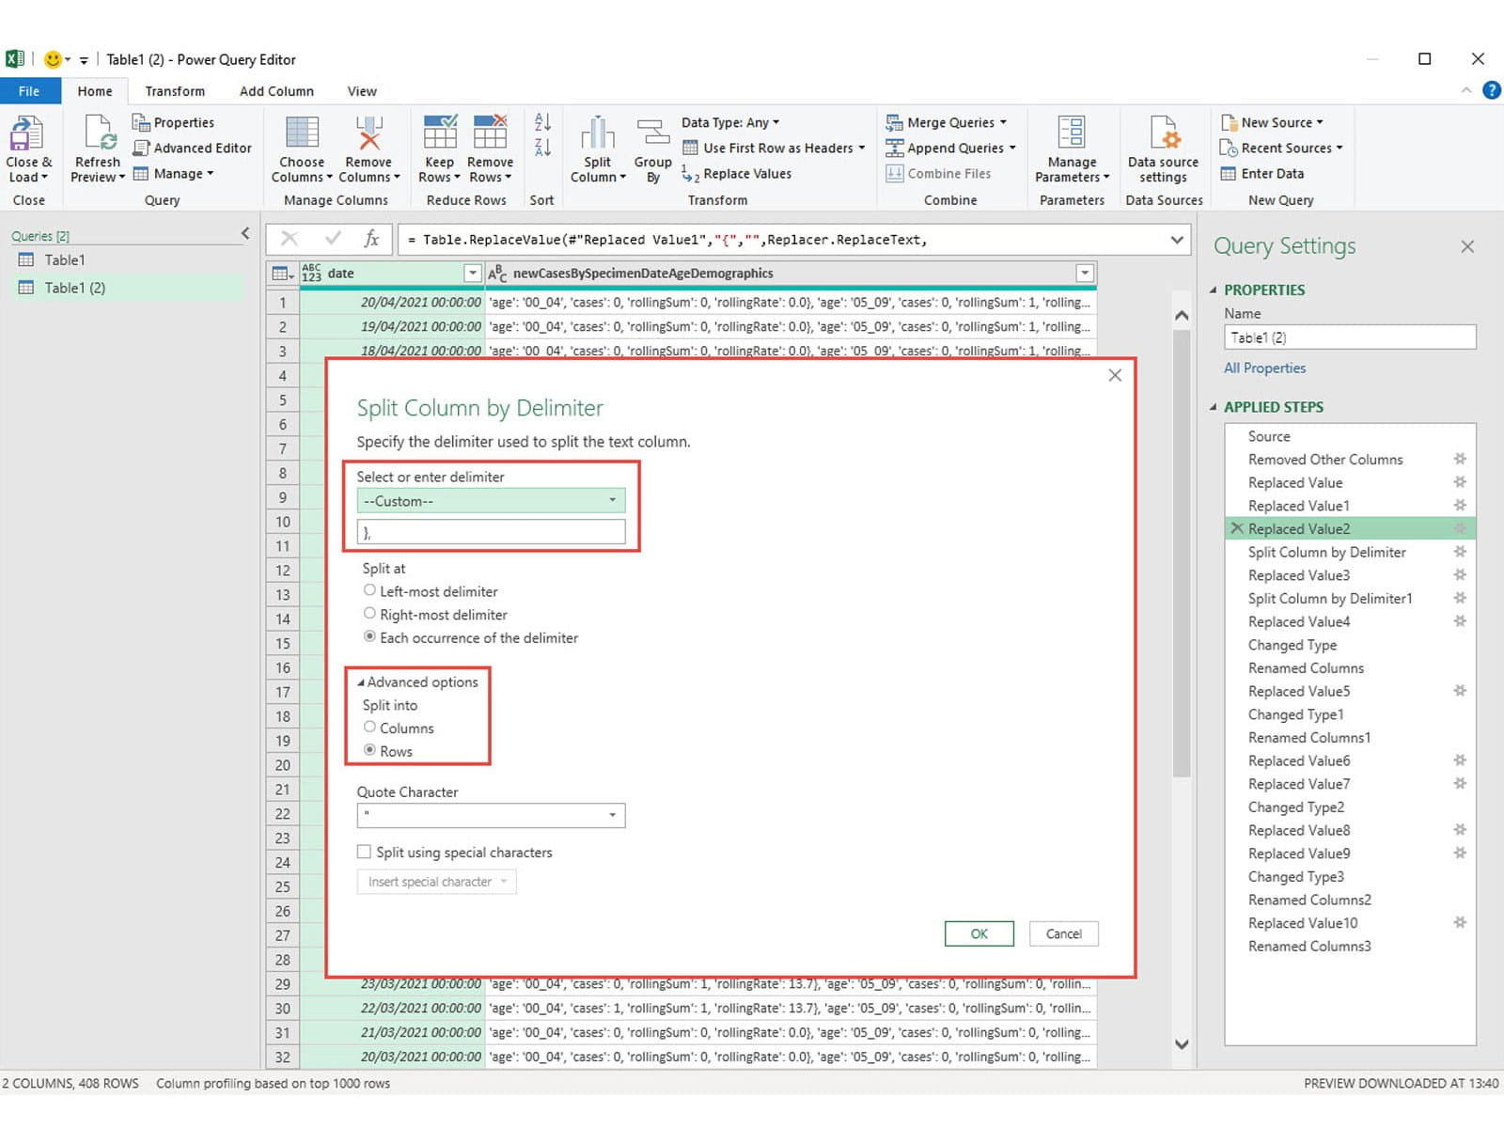This screenshot has width=1504, height=1128.
Task: Click the Remove Columns icon
Action: pyautogui.click(x=368, y=134)
